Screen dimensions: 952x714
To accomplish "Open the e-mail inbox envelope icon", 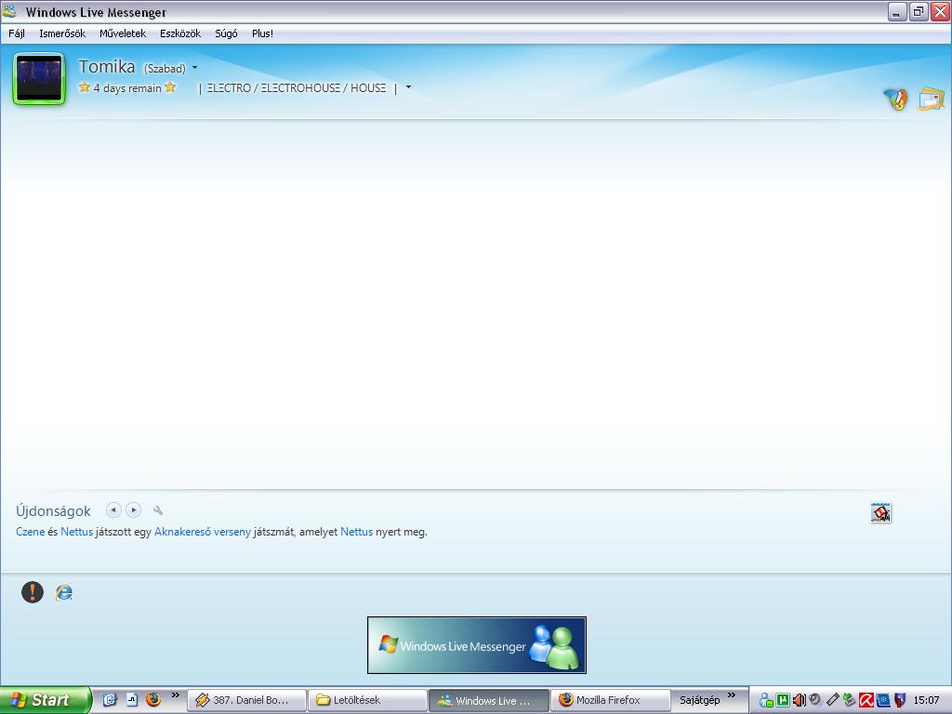I will coord(932,99).
